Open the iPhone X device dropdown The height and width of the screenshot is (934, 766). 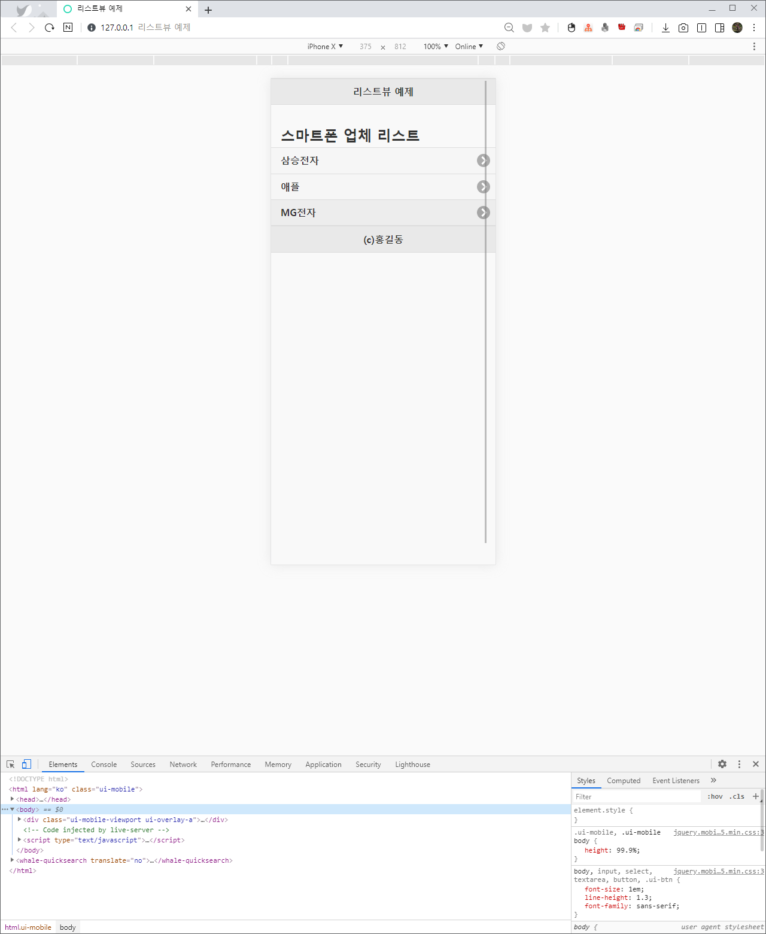(x=325, y=46)
